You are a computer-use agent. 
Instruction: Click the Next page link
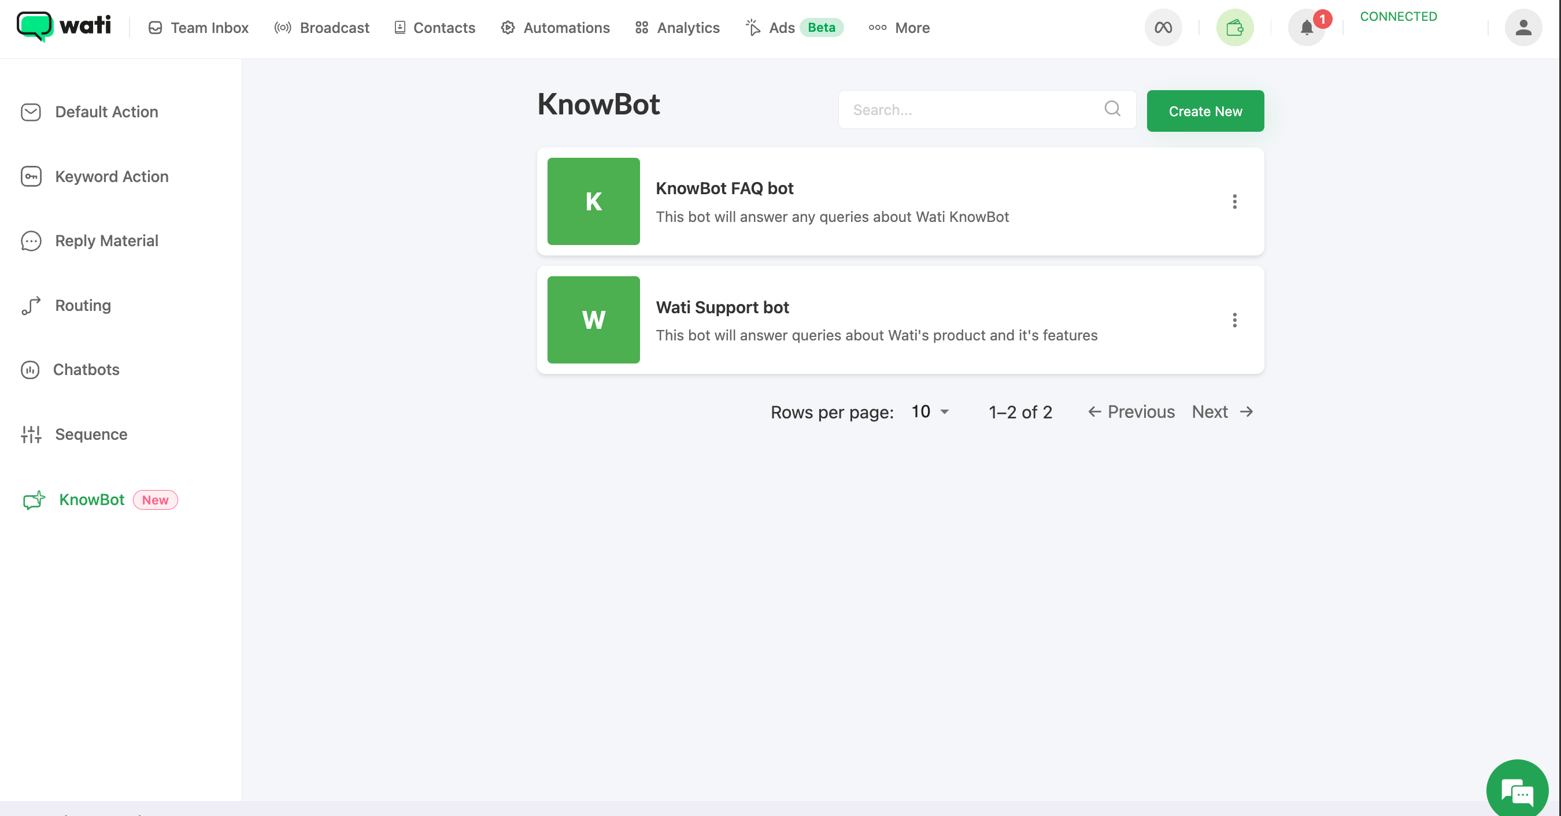coord(1223,412)
